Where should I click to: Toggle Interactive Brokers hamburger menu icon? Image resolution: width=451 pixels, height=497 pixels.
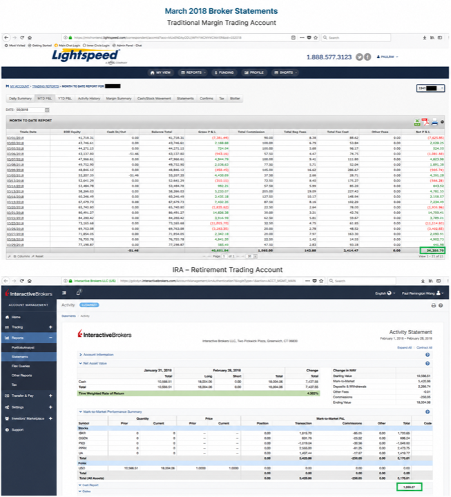[64, 293]
